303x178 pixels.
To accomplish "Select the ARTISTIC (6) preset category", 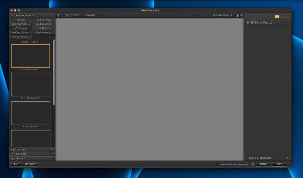I will 21,28.
